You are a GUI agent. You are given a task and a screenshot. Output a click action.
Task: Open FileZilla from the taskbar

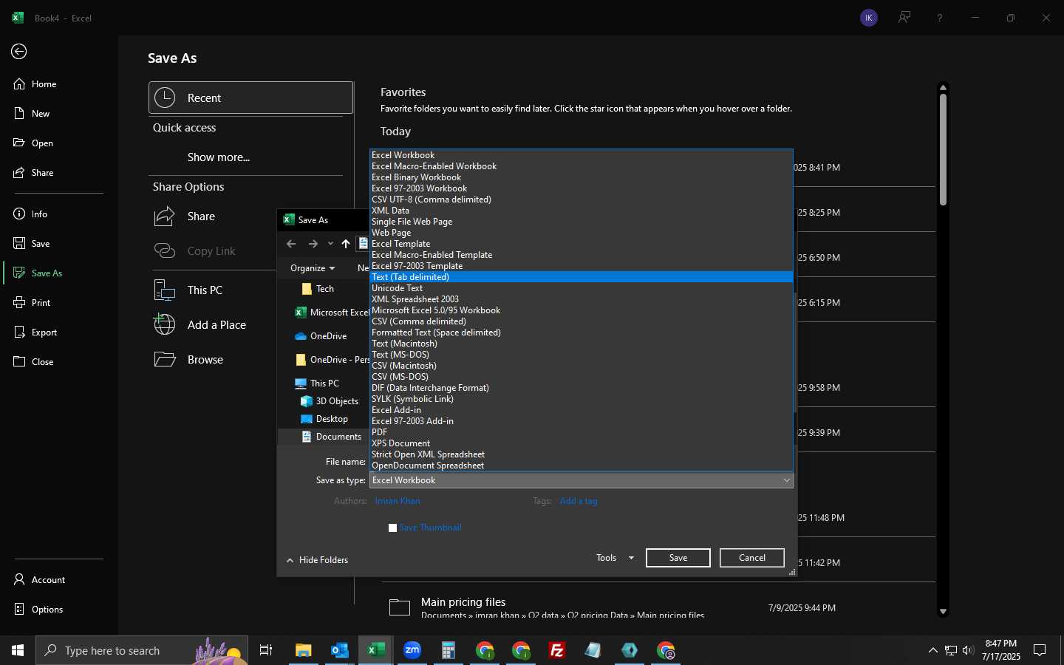[557, 650]
